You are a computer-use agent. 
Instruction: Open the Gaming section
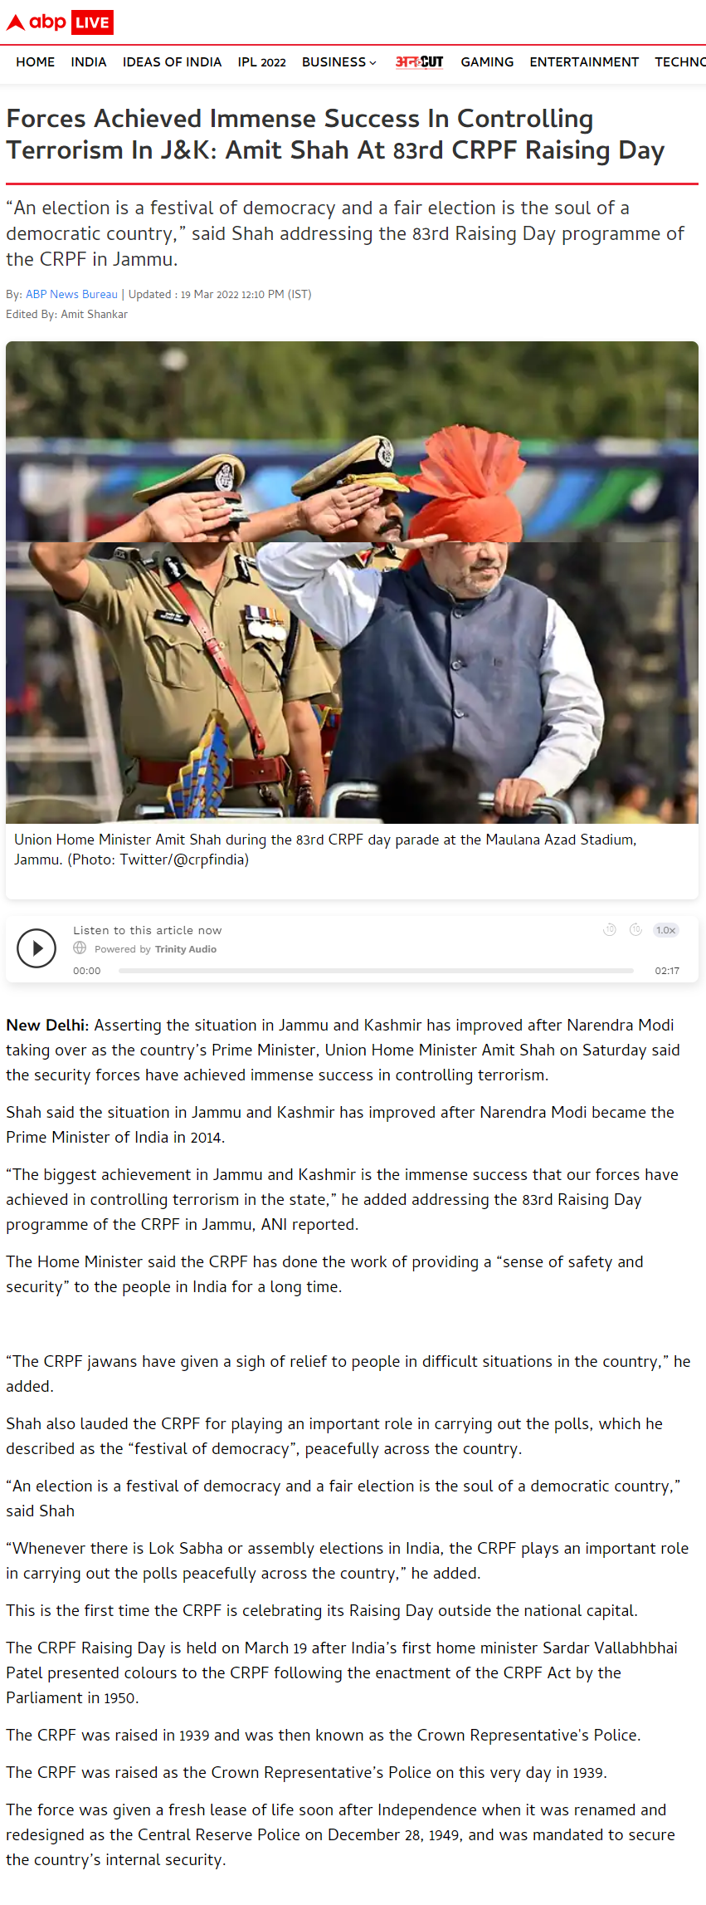pyautogui.click(x=487, y=62)
